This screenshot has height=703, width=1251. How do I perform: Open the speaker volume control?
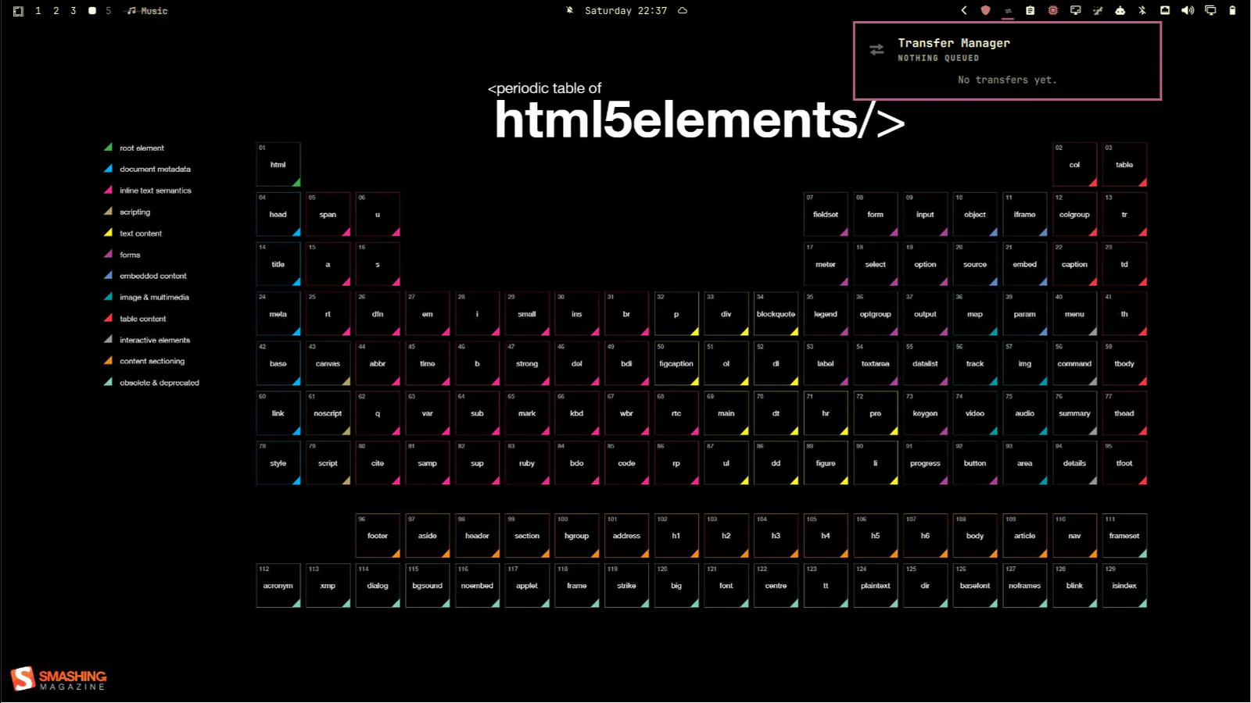(x=1188, y=10)
